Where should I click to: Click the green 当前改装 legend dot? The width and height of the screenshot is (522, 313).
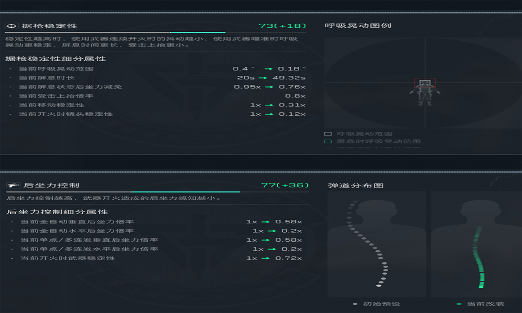pos(459,304)
